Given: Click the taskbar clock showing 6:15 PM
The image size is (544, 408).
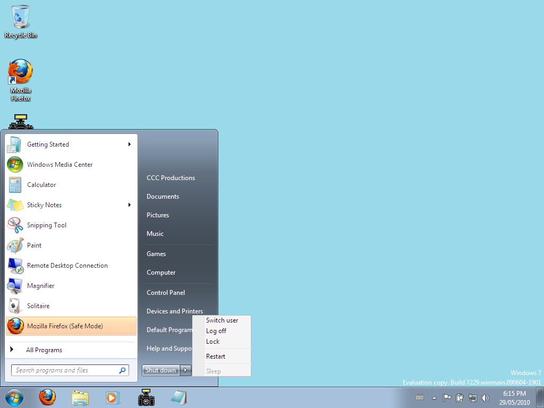Looking at the screenshot, I should [x=514, y=398].
